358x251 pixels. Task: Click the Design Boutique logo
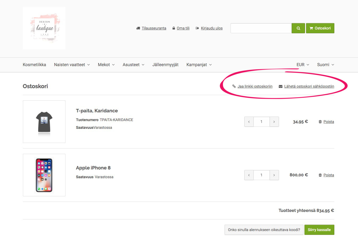point(44,28)
